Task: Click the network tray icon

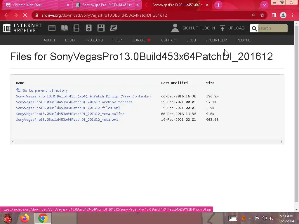Action: pyautogui.click(x=264, y=218)
